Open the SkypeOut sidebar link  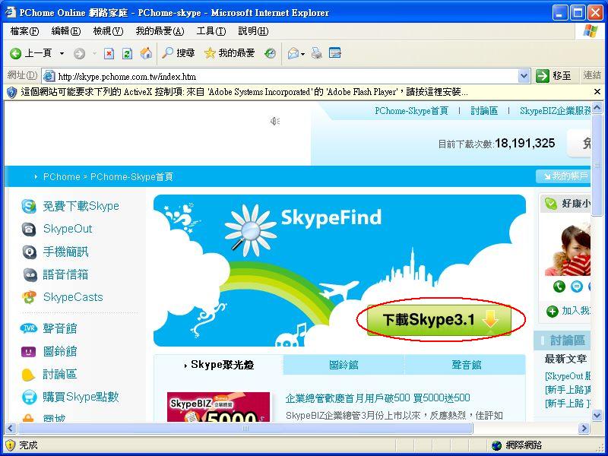[68, 229]
